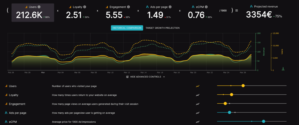Switch to Target Growth Projection tab

coord(162,28)
